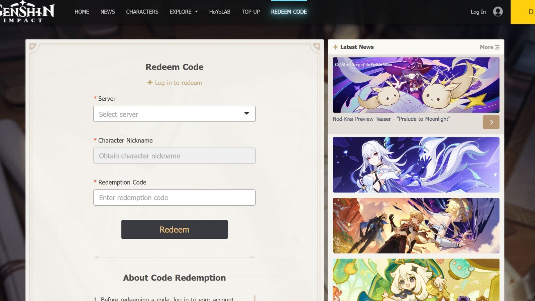Click the Log In text

tap(477, 12)
